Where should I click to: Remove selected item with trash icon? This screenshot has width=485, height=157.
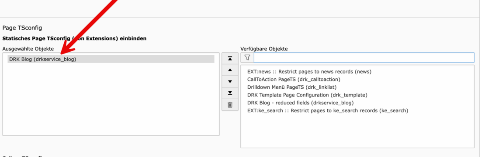click(230, 105)
